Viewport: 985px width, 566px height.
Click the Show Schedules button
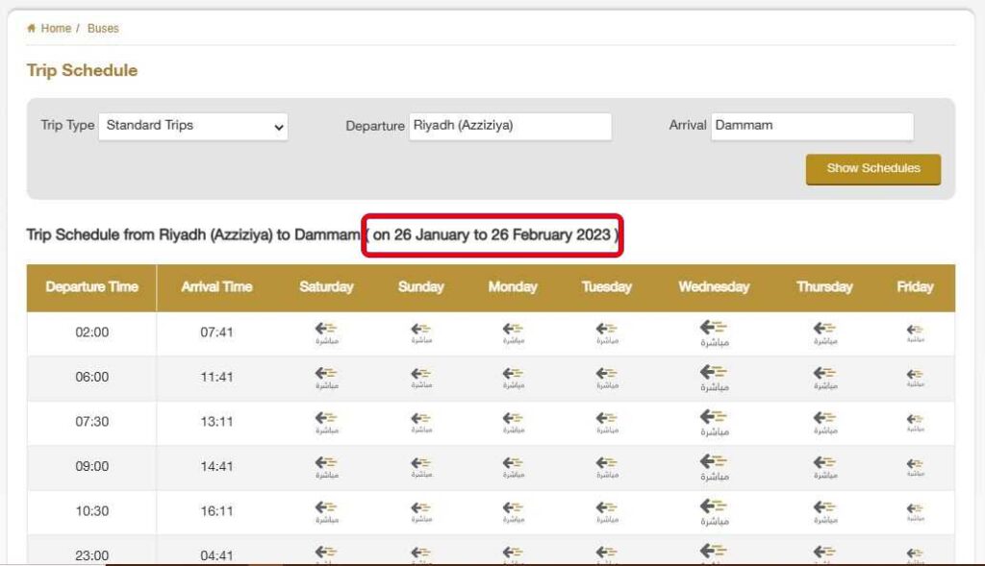871,168
